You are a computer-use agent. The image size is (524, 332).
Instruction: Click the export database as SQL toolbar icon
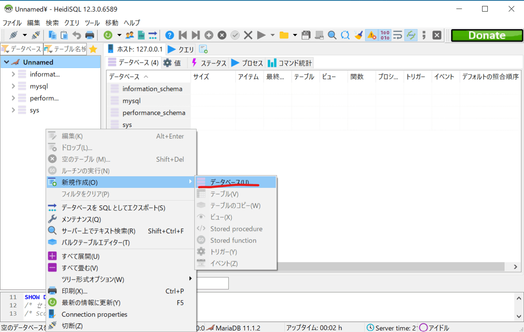click(x=153, y=35)
